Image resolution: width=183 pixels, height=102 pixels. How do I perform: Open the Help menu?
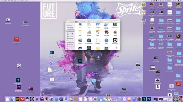pyautogui.click(x=27, y=1)
